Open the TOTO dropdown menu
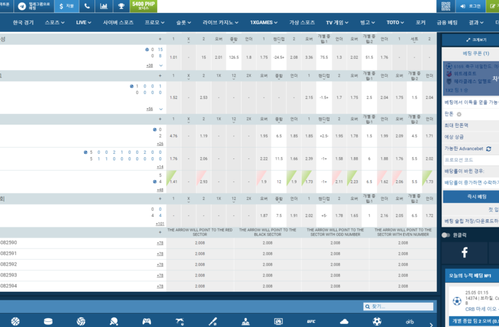The width and height of the screenshot is (499, 327). pos(395,22)
